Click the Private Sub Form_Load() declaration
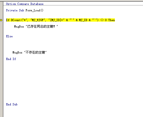Image resolution: width=143 pixels, height=117 pixels. pos(25,10)
